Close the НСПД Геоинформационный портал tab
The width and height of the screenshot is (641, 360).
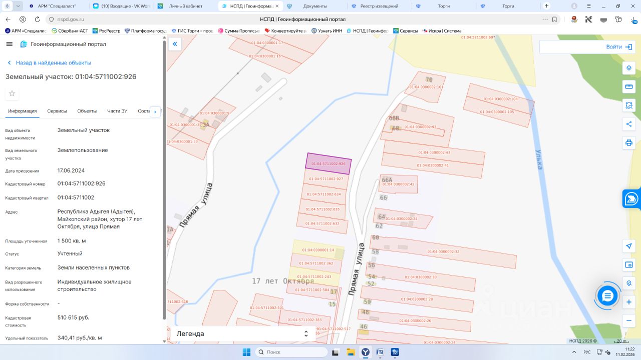pyautogui.click(x=277, y=6)
